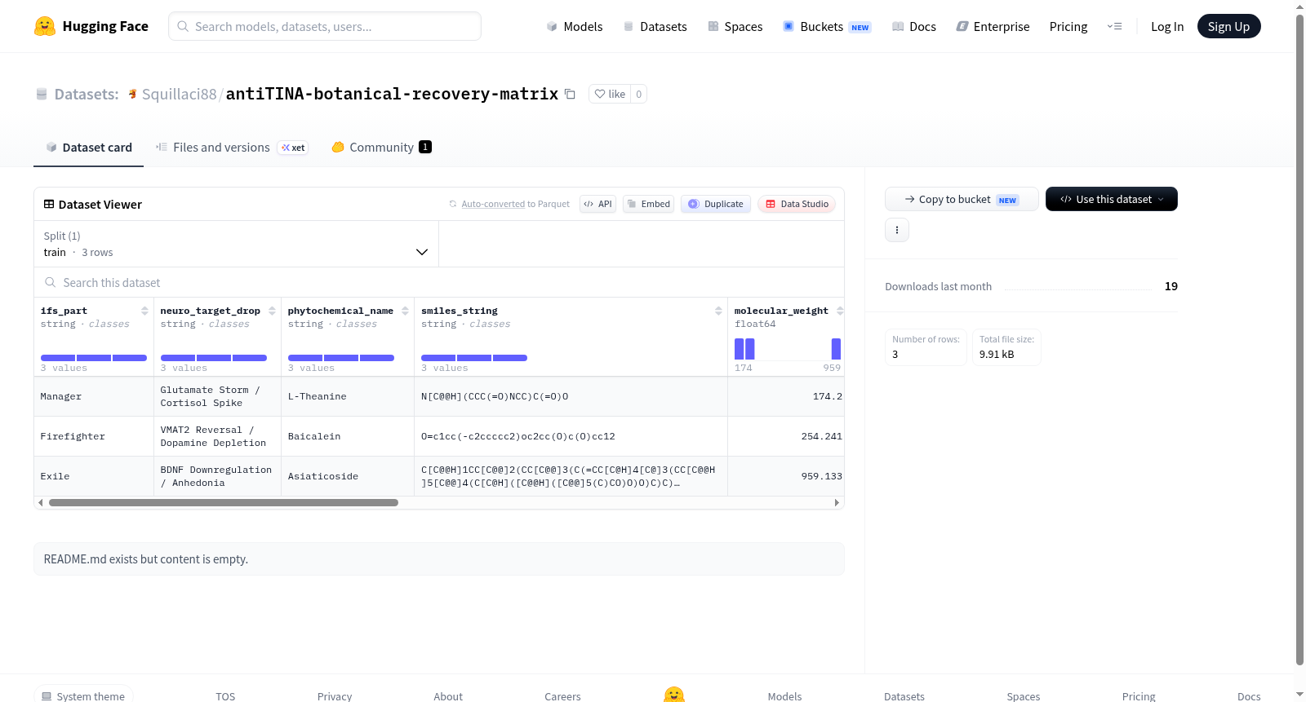Viewport: 1306px width, 702px height.
Task: Select the Exile row cell
Action: tap(94, 476)
